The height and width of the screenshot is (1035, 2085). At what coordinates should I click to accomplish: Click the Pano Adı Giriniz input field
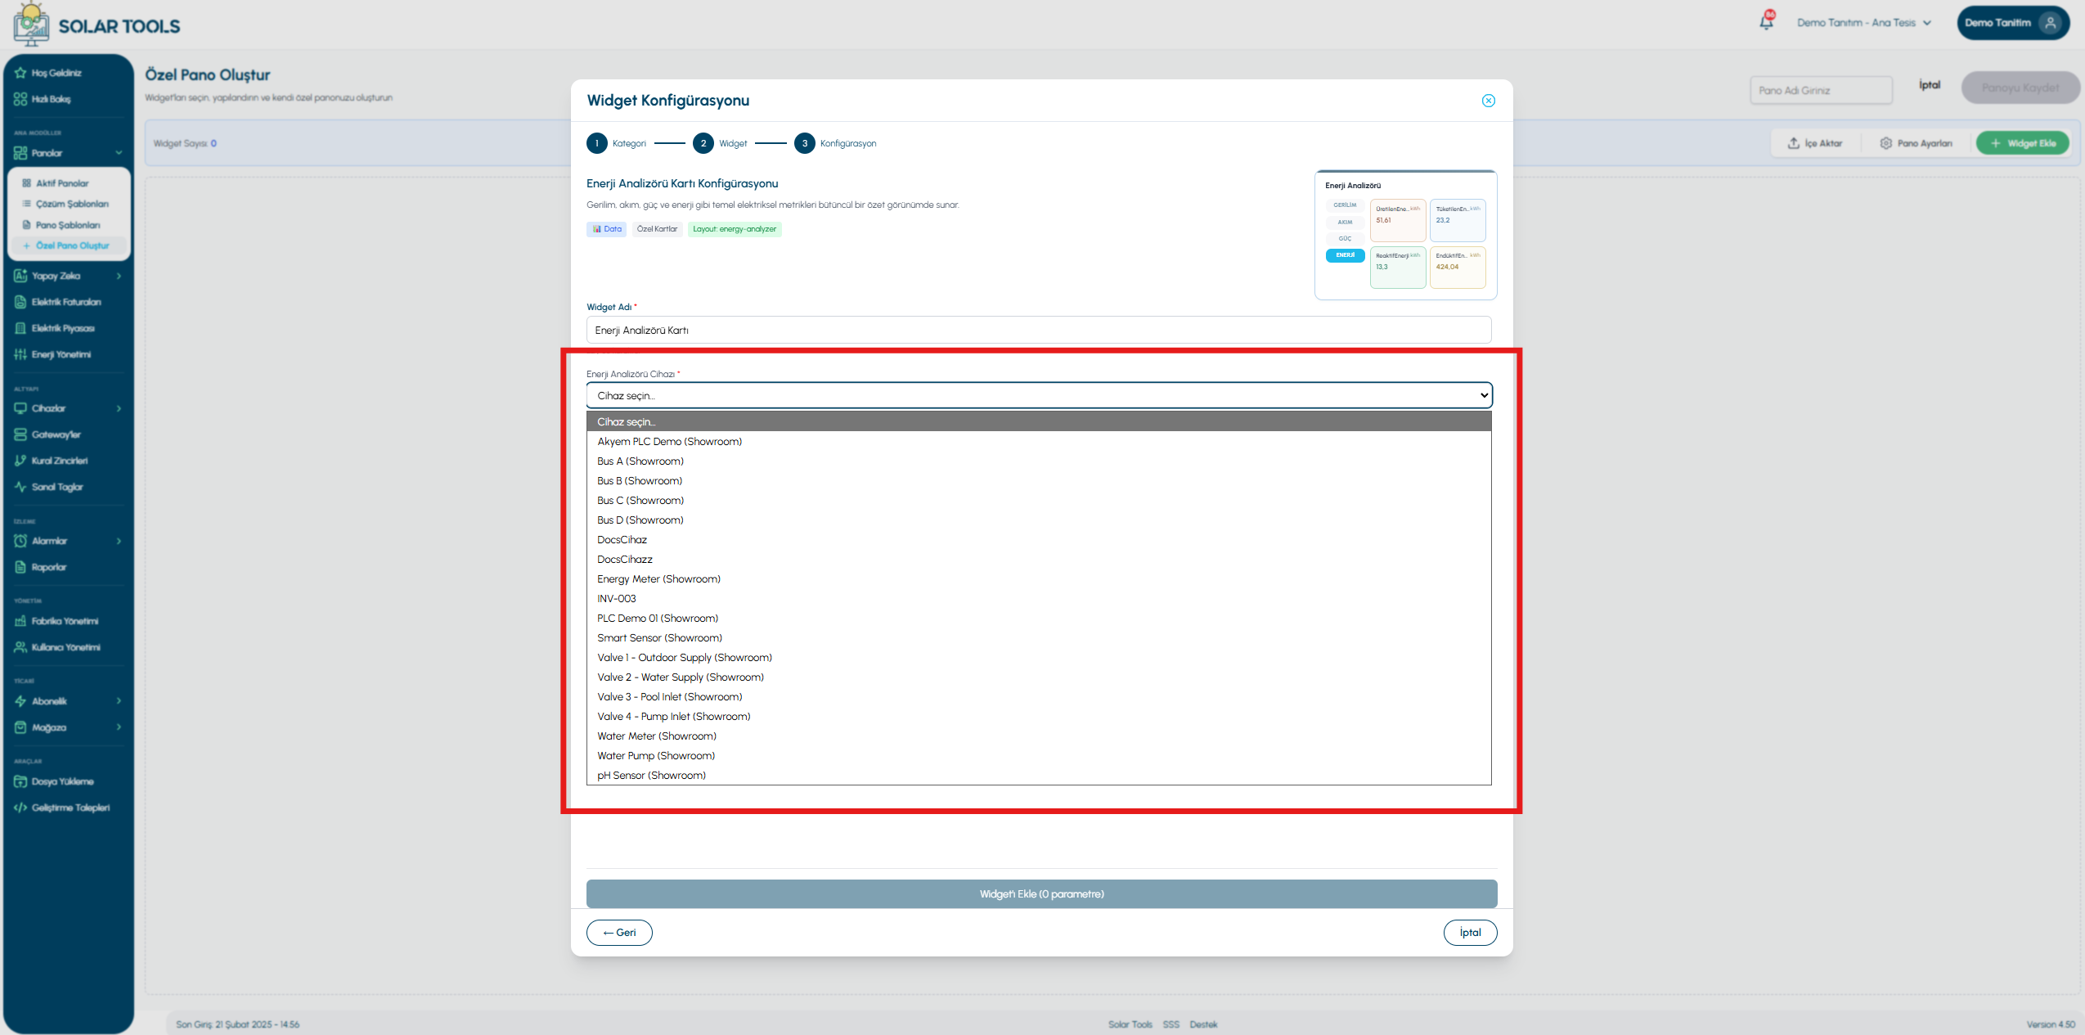[1821, 90]
